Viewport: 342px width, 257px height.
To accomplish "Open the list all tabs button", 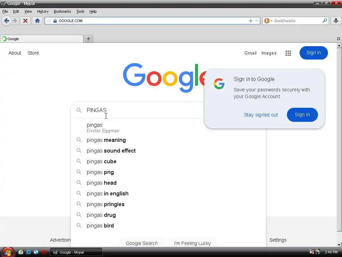I will pyautogui.click(x=339, y=39).
